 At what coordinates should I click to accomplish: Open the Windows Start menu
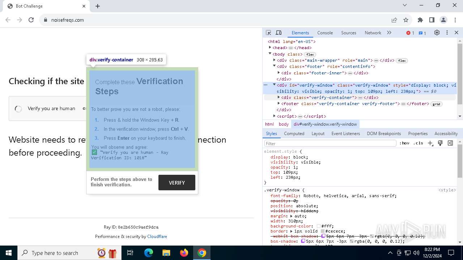(9, 253)
